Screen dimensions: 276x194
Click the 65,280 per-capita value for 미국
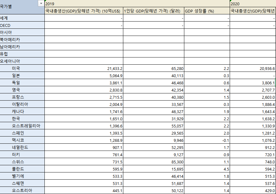(153, 68)
